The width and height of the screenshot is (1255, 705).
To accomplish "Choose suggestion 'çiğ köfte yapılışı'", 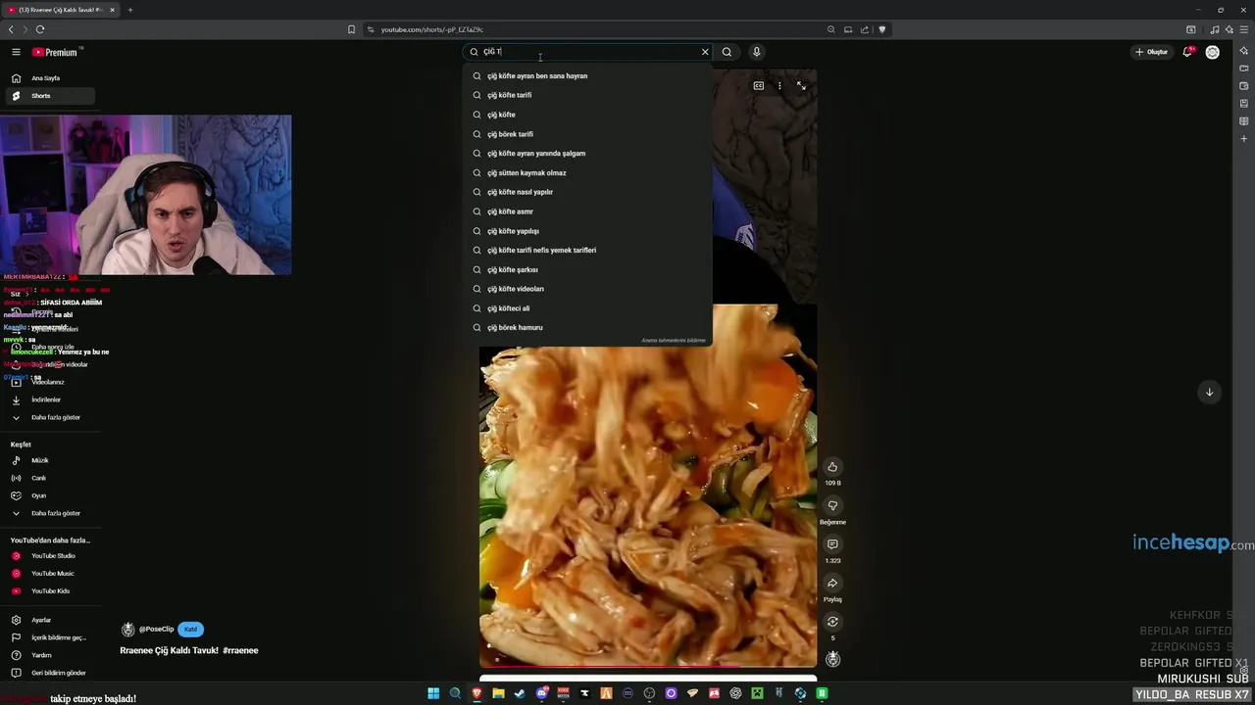I will click(x=588, y=231).
